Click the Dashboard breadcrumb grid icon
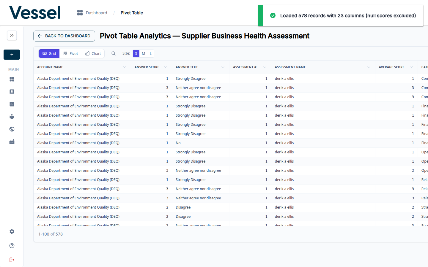The height and width of the screenshot is (267, 428). pos(80,13)
